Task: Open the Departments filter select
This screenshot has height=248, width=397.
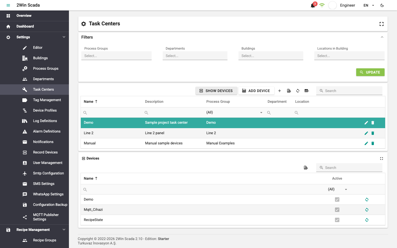Action: [x=195, y=56]
